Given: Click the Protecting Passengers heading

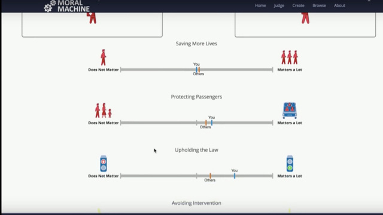Looking at the screenshot, I should pyautogui.click(x=196, y=97).
